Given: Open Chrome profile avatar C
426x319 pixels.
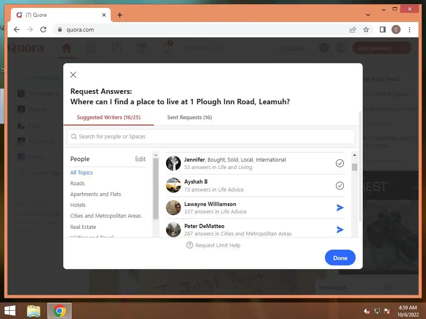Looking at the screenshot, I should 396,29.
